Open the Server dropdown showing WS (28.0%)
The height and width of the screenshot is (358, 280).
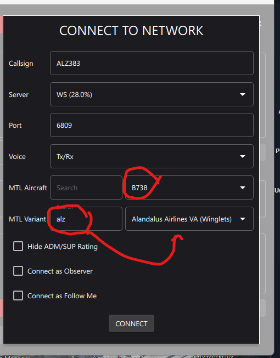pyautogui.click(x=152, y=94)
